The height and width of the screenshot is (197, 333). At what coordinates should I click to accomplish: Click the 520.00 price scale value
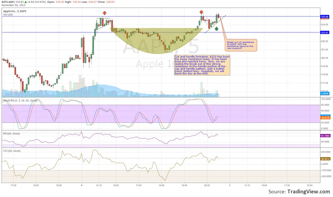coord(324,58)
